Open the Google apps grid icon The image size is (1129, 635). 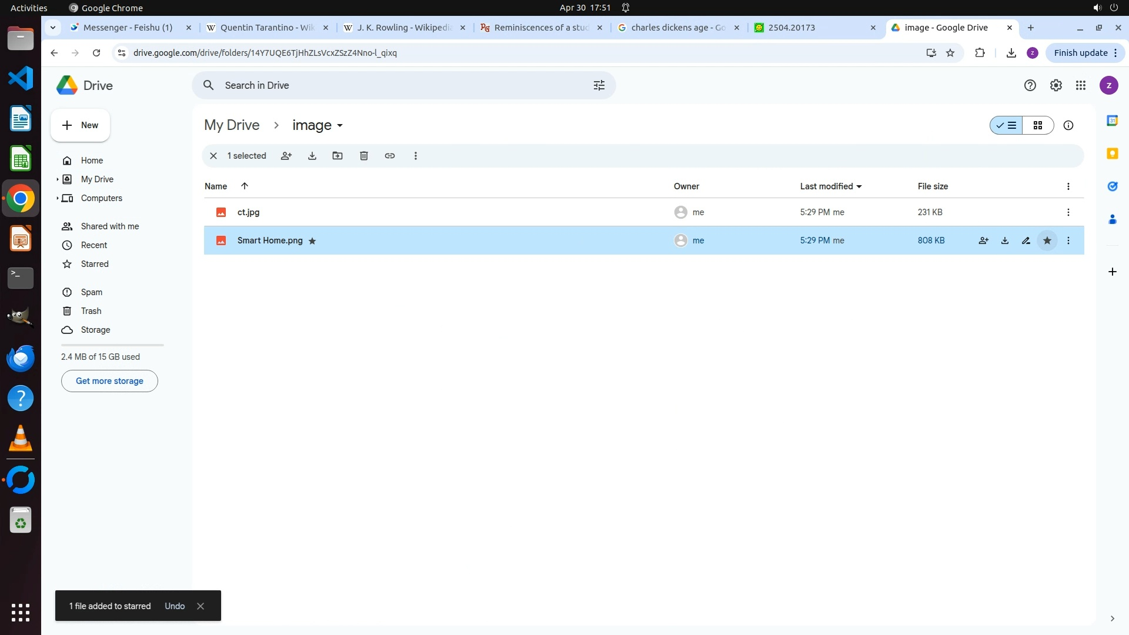(1081, 85)
